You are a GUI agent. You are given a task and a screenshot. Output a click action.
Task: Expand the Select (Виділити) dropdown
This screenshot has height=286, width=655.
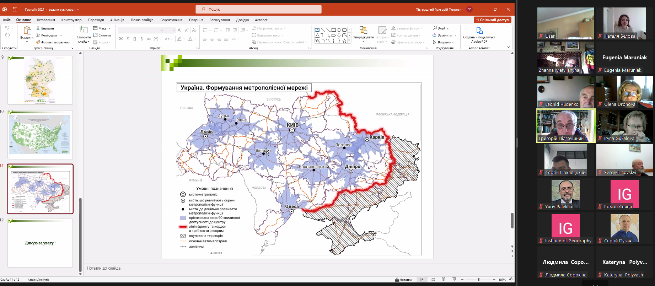click(444, 42)
